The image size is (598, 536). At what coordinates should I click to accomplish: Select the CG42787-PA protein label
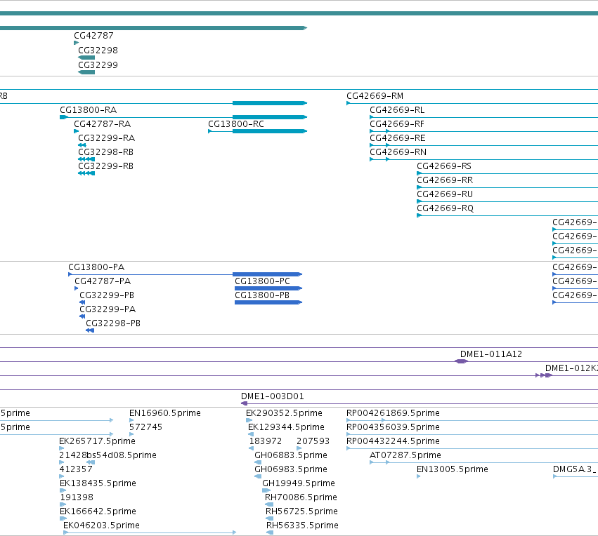pyautogui.click(x=103, y=281)
